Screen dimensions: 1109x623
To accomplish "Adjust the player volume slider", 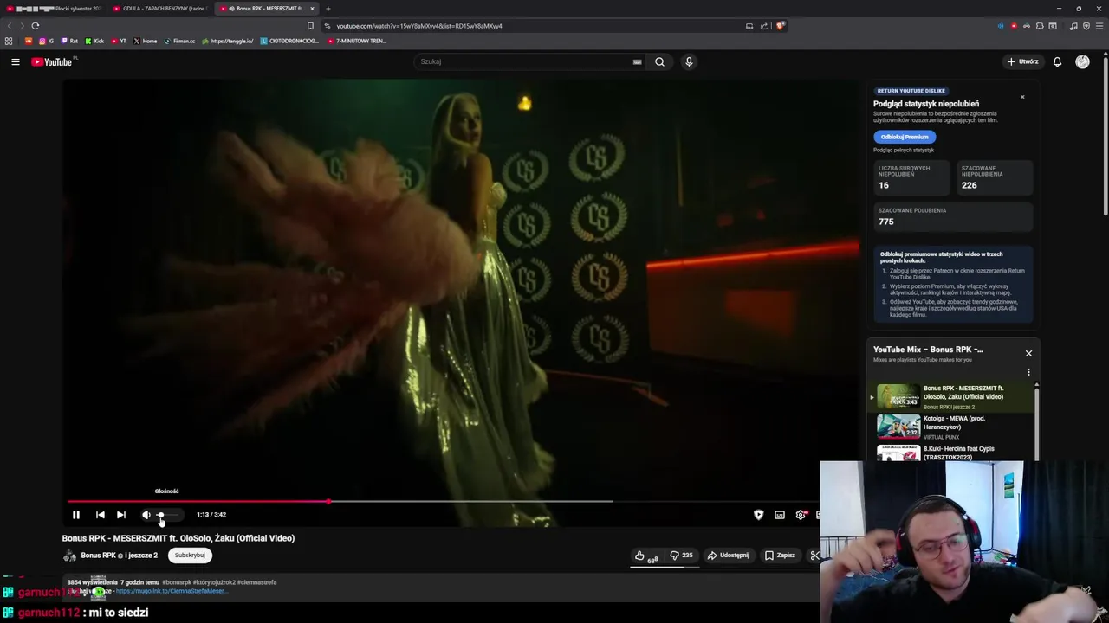I will [x=166, y=515].
